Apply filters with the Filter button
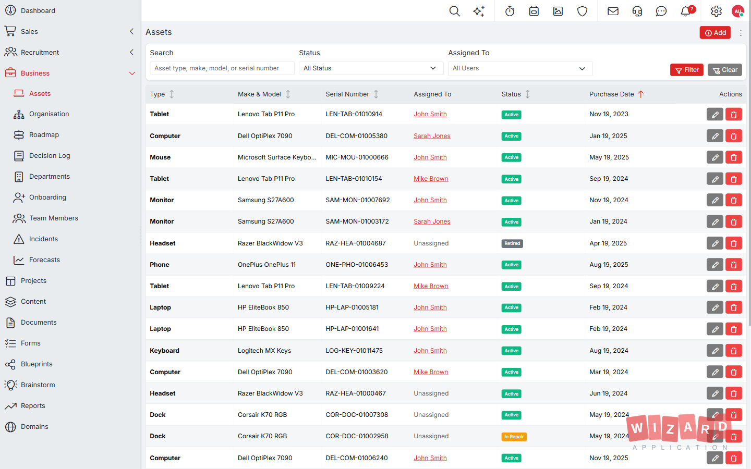The height and width of the screenshot is (469, 751). (687, 70)
